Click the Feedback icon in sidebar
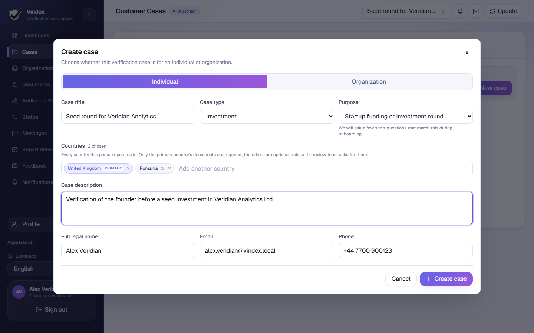This screenshot has width=534, height=333. coord(15,166)
